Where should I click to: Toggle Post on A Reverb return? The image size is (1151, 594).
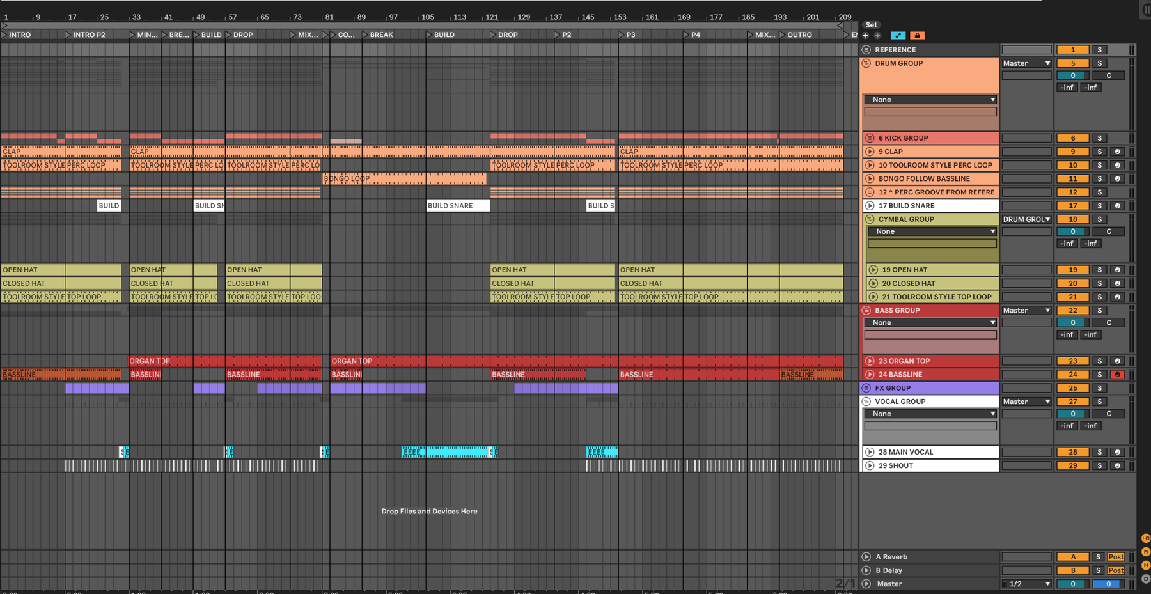[x=1116, y=557]
